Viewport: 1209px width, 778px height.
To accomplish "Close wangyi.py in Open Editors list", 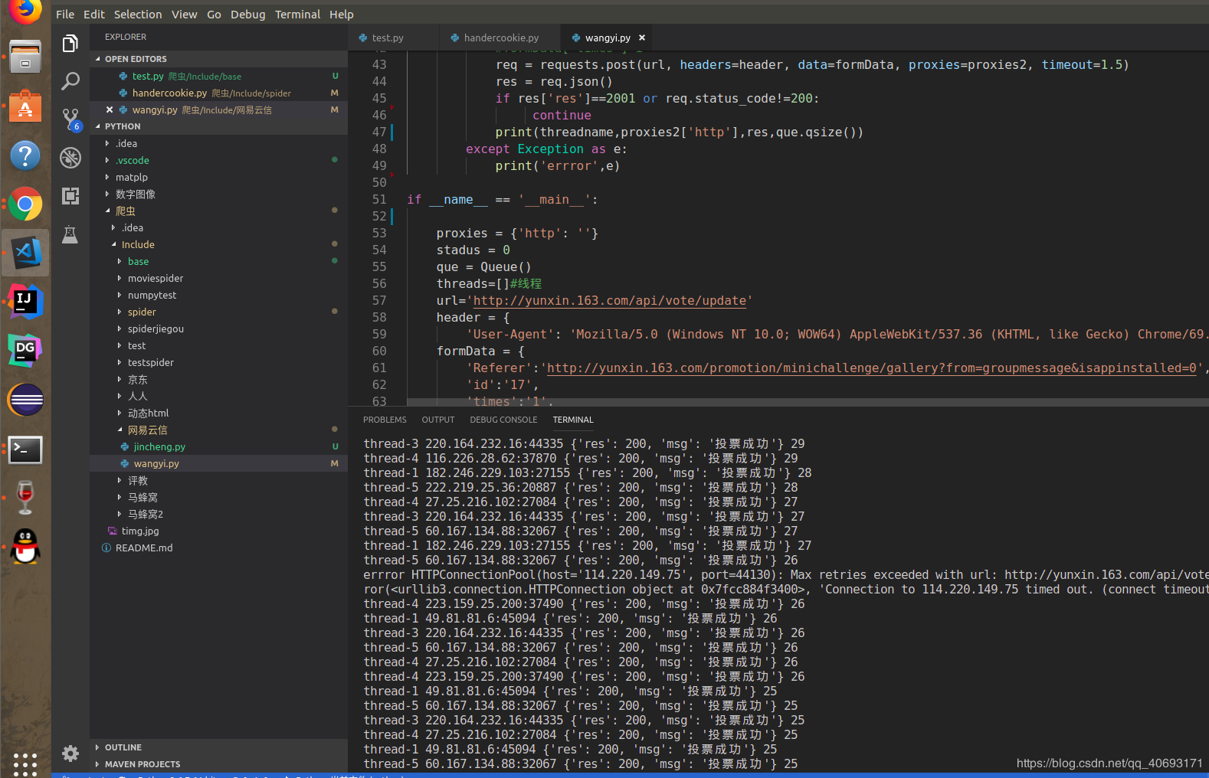I will pyautogui.click(x=110, y=110).
